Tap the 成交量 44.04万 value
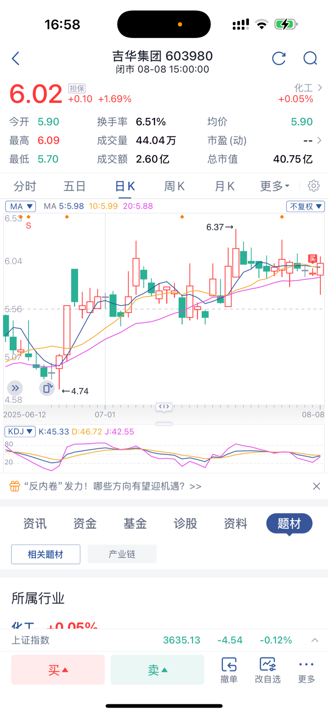This screenshot has width=328, height=714. click(x=156, y=140)
